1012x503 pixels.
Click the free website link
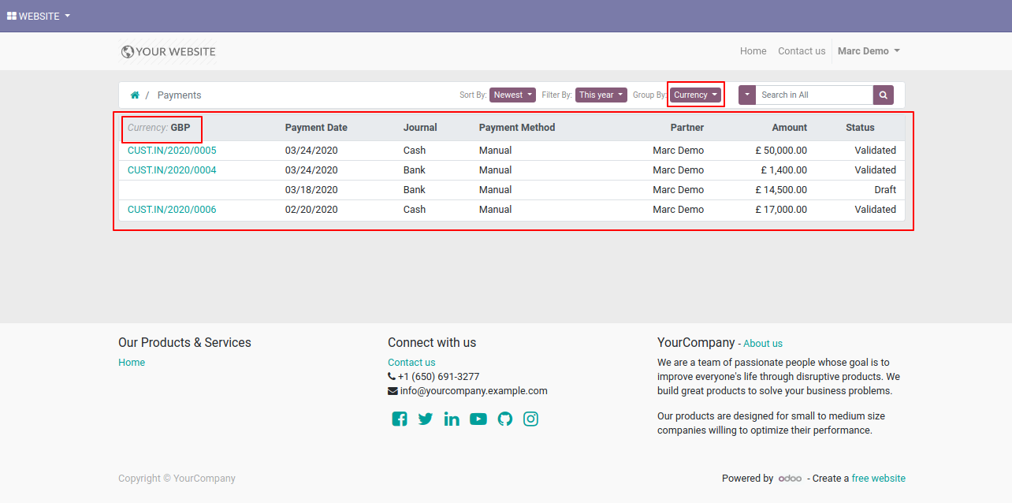(x=879, y=479)
